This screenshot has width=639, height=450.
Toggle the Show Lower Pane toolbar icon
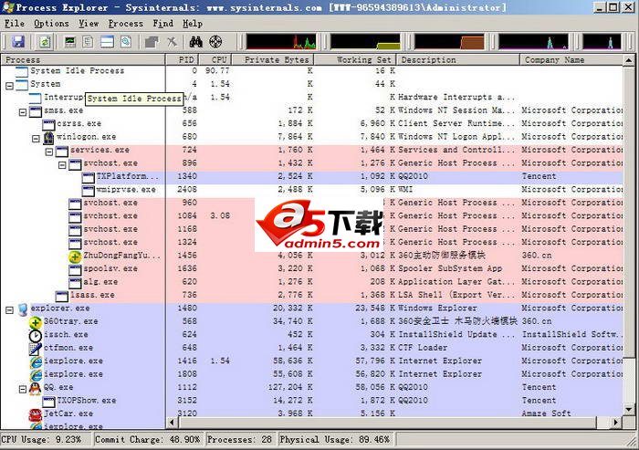[x=107, y=42]
